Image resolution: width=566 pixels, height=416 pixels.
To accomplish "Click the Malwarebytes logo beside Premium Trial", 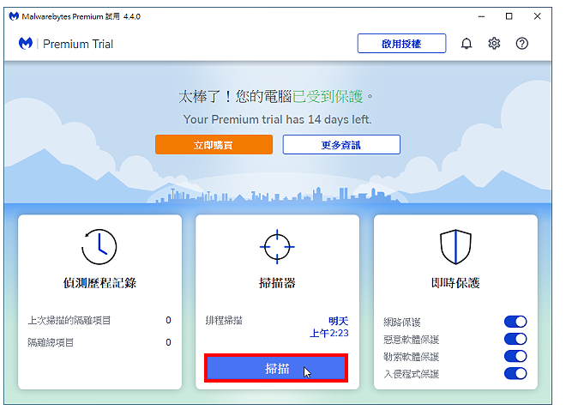I will pos(25,44).
